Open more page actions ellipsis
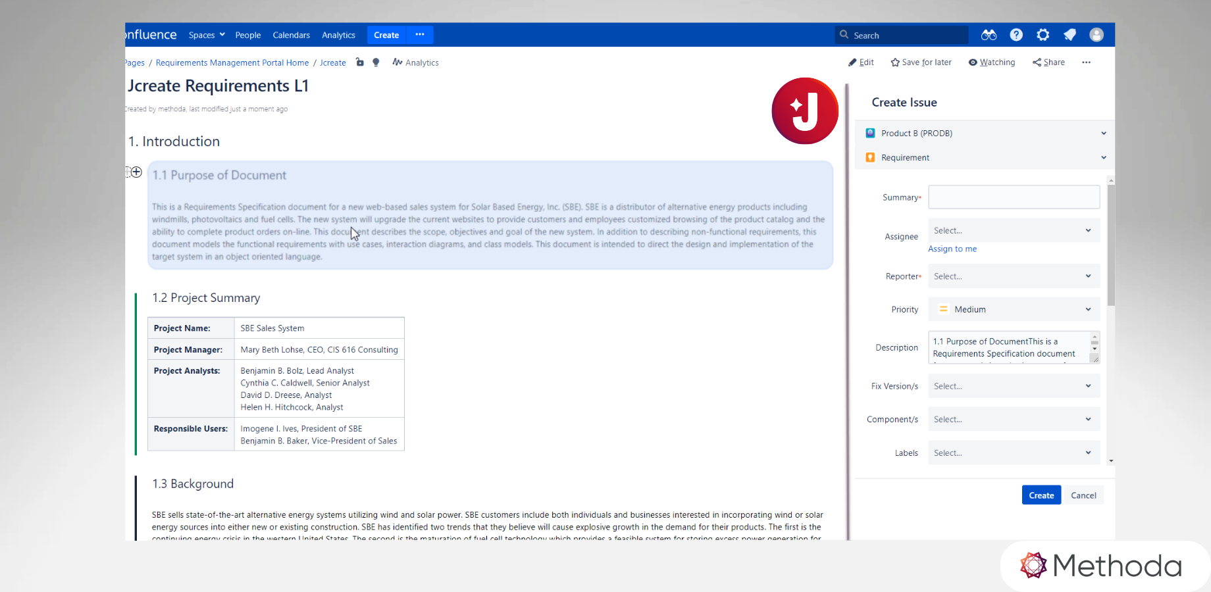Viewport: 1211px width, 592px height. coord(1086,62)
